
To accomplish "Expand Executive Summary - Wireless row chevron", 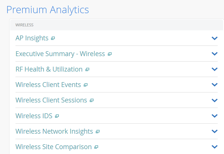I will pos(214,54).
